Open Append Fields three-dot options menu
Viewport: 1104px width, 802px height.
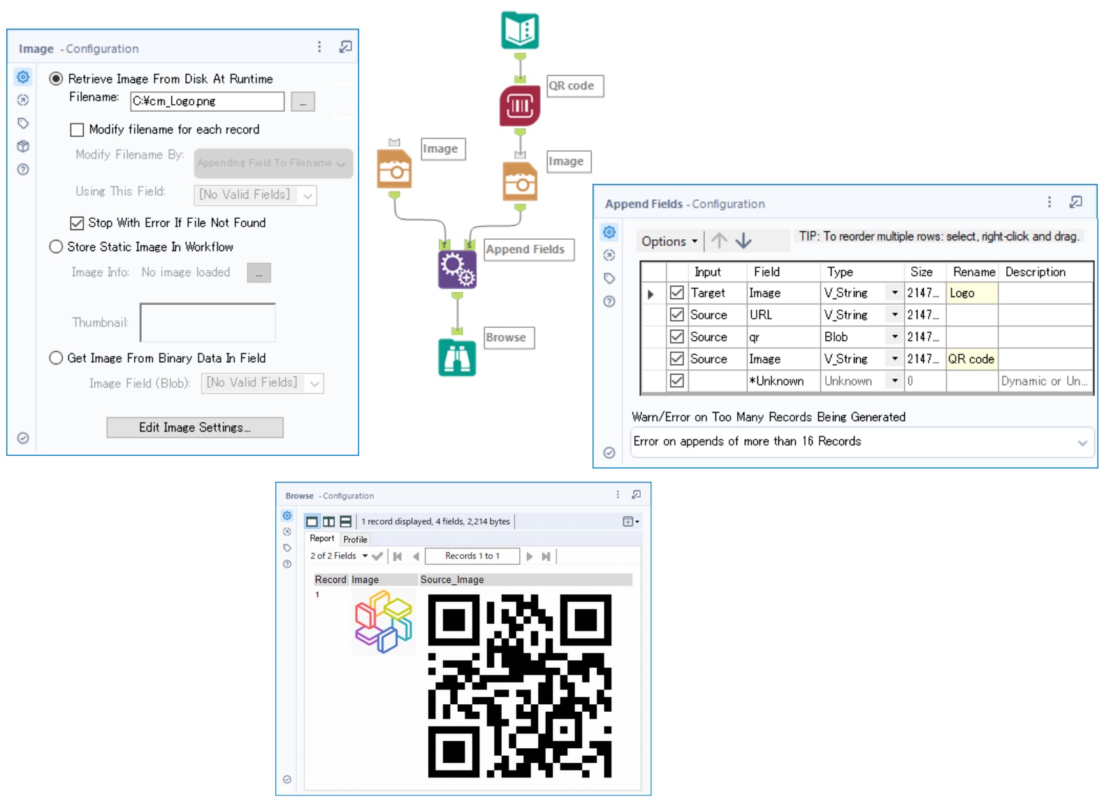(x=1049, y=202)
